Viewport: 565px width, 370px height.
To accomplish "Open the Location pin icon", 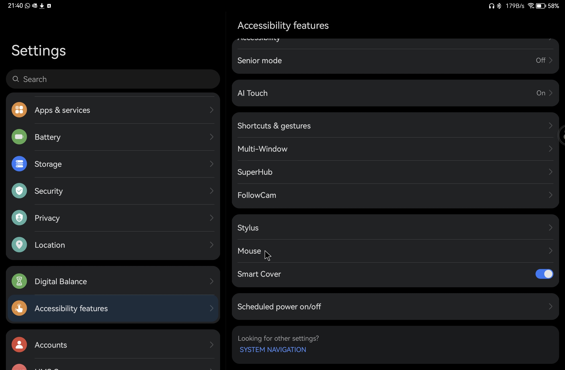I will tap(19, 245).
